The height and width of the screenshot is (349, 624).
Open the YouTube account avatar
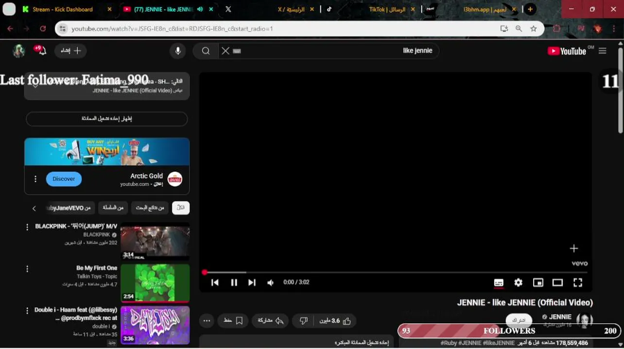[18, 50]
